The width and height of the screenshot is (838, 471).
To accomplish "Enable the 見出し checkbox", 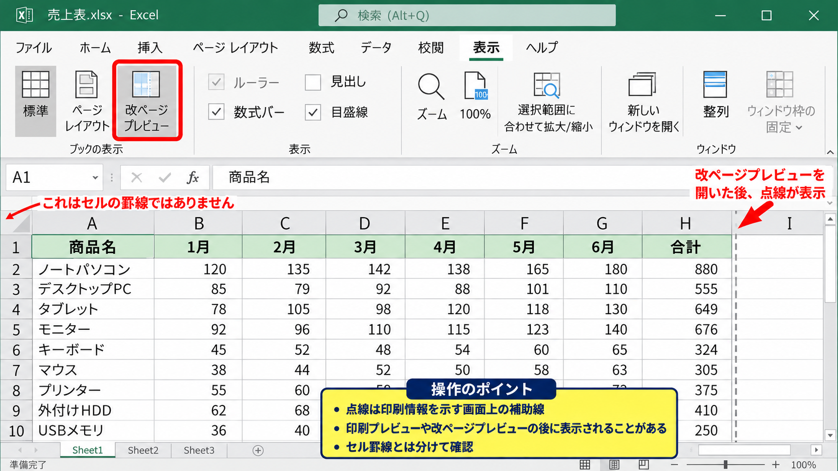I will 313,82.
